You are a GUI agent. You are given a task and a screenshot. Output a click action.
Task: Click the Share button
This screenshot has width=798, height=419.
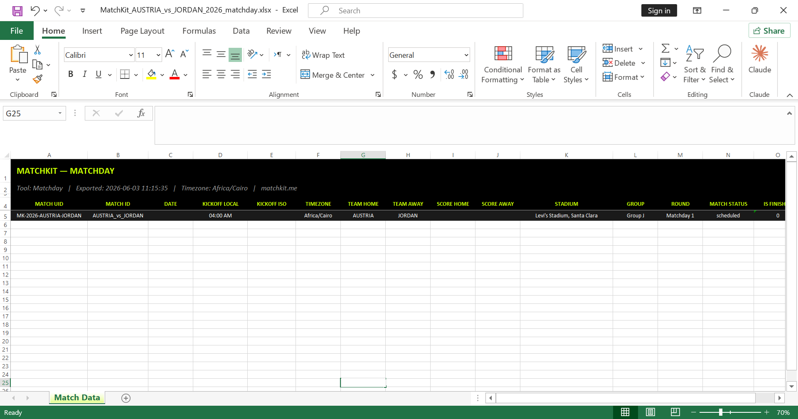(x=769, y=31)
